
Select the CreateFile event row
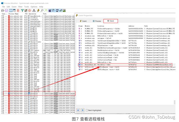click(x=38, y=20)
